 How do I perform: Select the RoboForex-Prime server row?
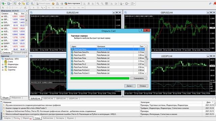[108, 58]
